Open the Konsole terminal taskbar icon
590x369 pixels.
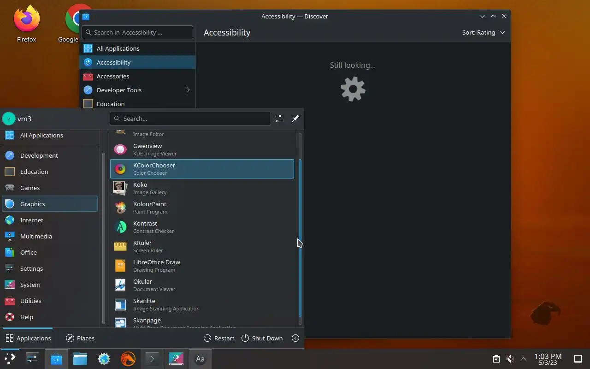[152, 359]
